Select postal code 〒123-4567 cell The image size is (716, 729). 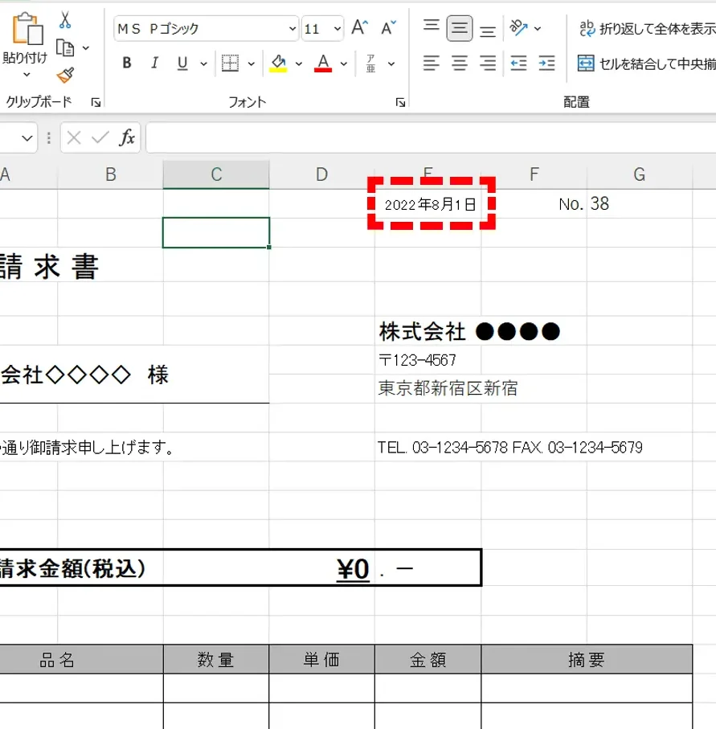(418, 360)
